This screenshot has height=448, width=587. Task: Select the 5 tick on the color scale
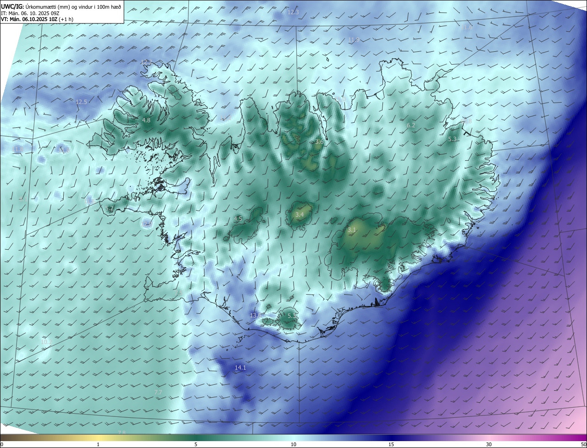pos(196,444)
